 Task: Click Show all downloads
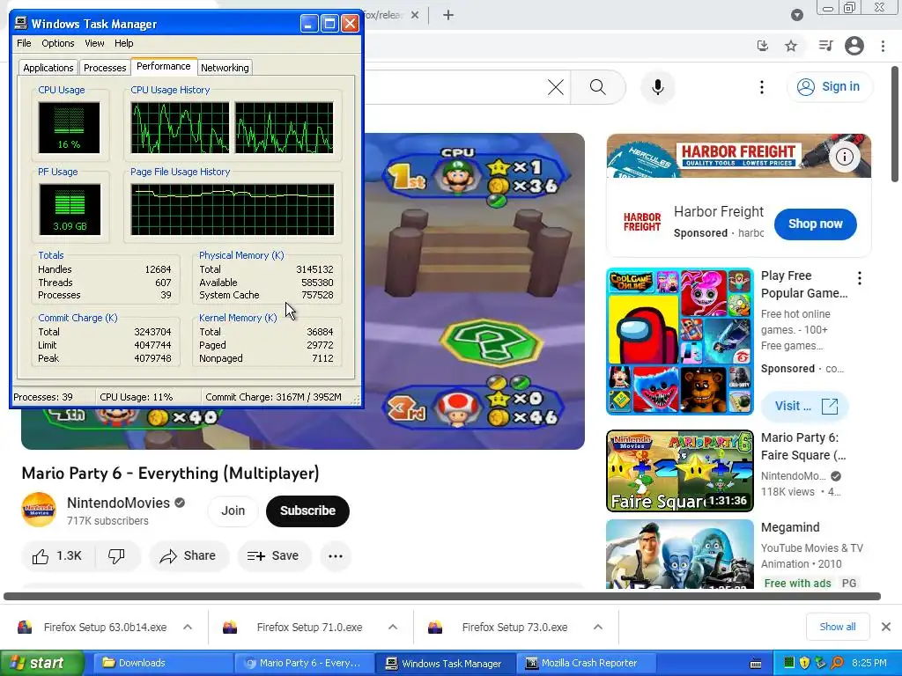[838, 627]
